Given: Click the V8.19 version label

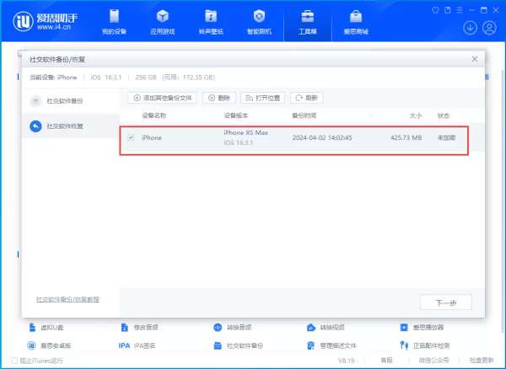Looking at the screenshot, I should tap(347, 361).
